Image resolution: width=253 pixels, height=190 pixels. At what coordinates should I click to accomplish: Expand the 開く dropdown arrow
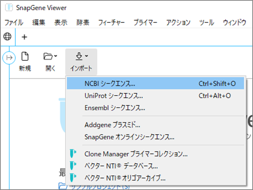55,56
